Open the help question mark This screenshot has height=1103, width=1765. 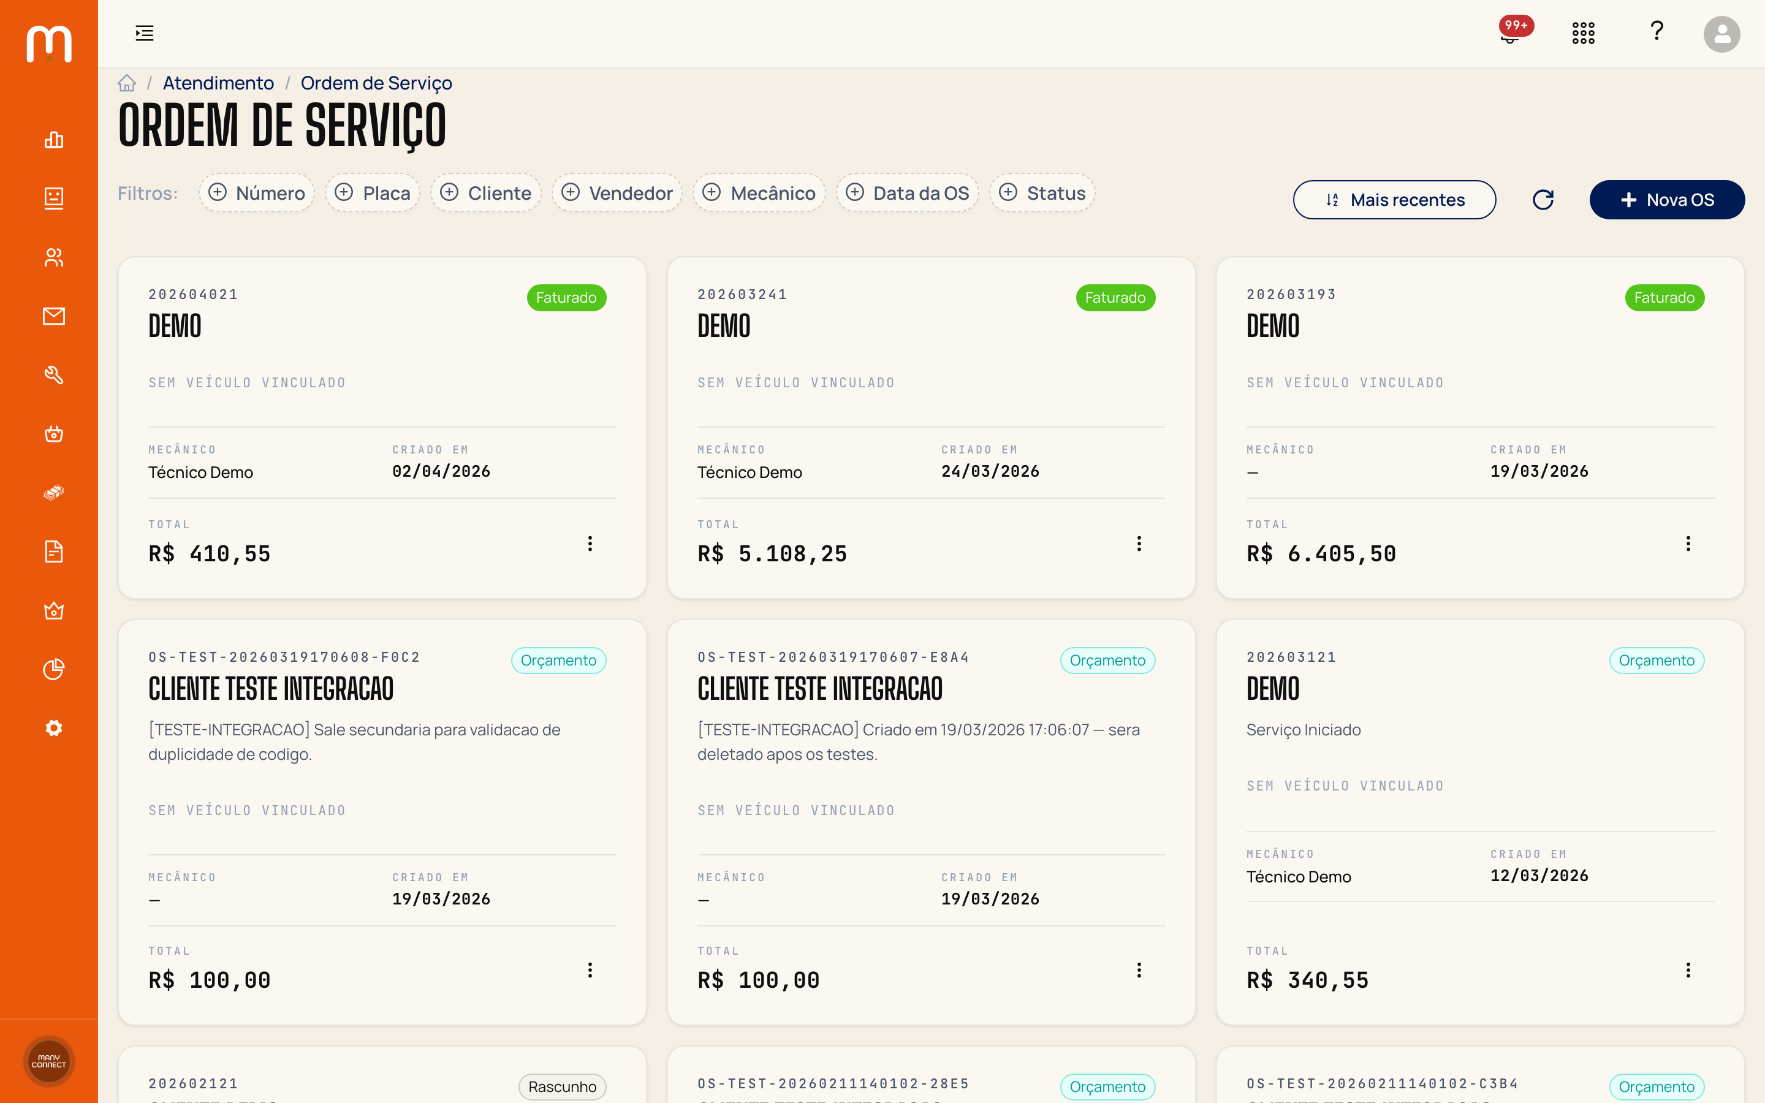point(1657,31)
